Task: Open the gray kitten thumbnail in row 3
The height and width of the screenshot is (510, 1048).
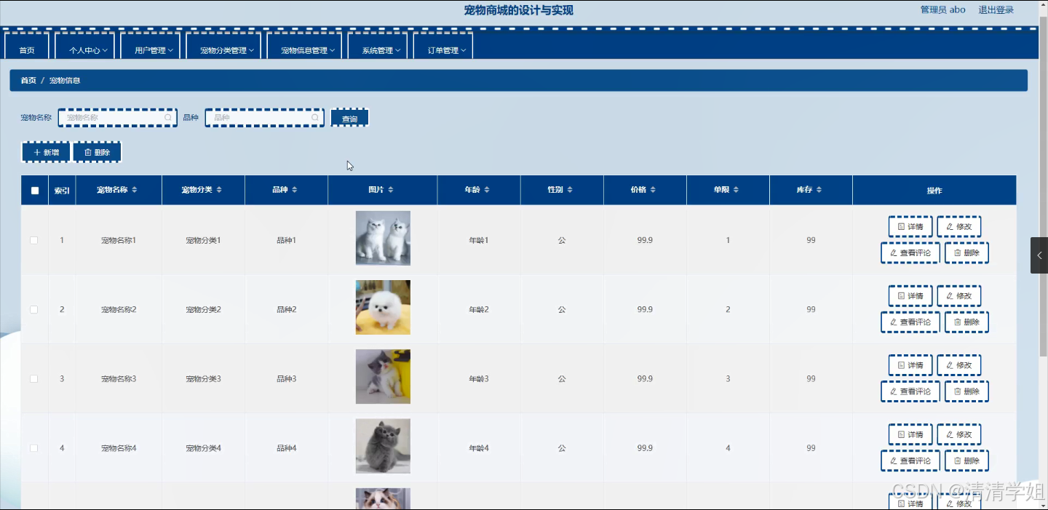Action: [383, 376]
